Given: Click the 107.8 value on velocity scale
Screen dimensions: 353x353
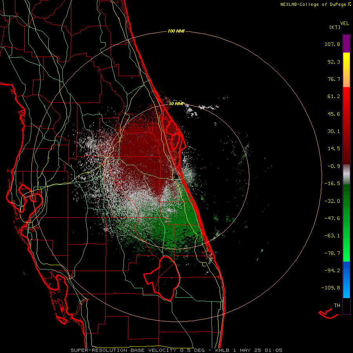Looking at the screenshot, I should pos(332,44).
